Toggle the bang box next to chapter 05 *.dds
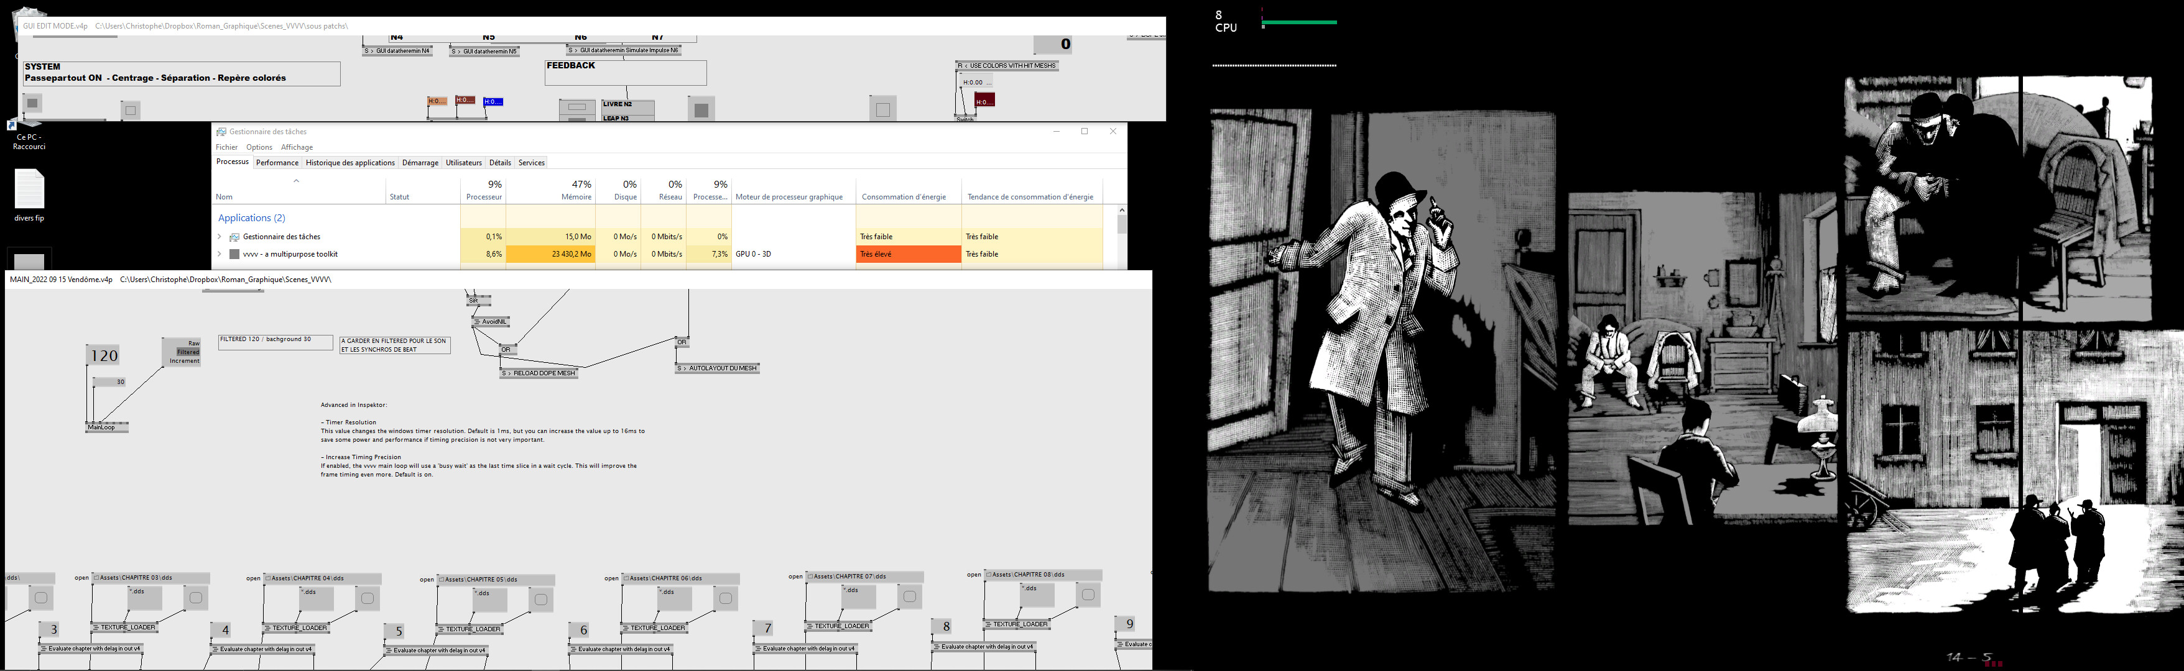Viewport: 2184px width, 671px height. [541, 600]
